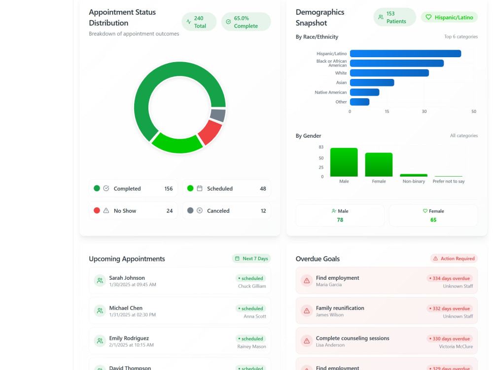Click the calendar icon in Next 7 Days badge
Screen dimensions: 493x370
(237, 259)
